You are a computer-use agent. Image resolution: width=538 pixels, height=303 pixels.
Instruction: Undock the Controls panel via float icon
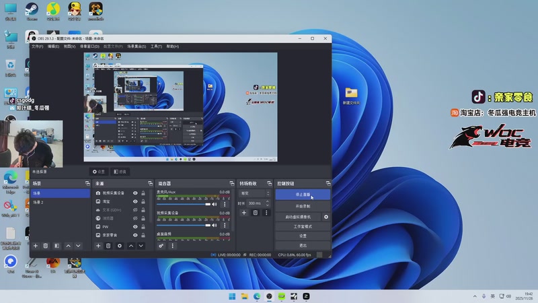click(x=328, y=183)
